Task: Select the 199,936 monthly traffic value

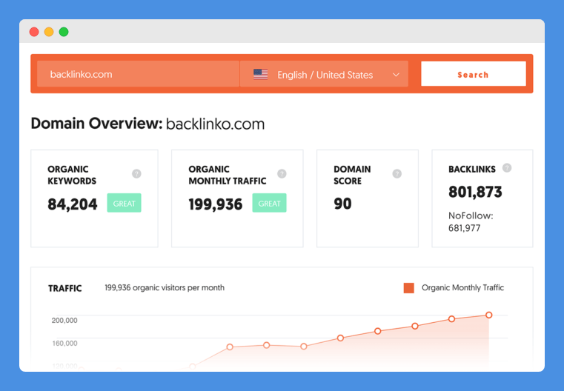Action: (x=216, y=204)
